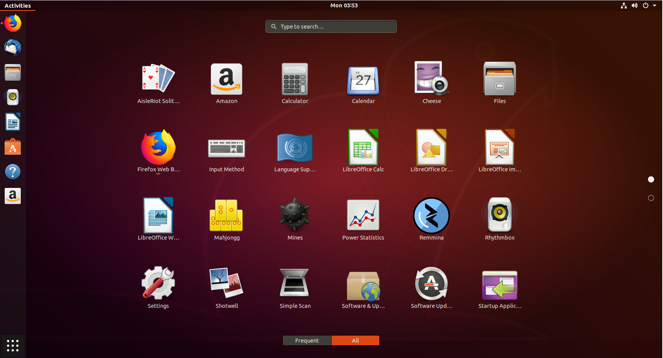Click the Show Applications grid button
This screenshot has height=358, width=663.
13,346
